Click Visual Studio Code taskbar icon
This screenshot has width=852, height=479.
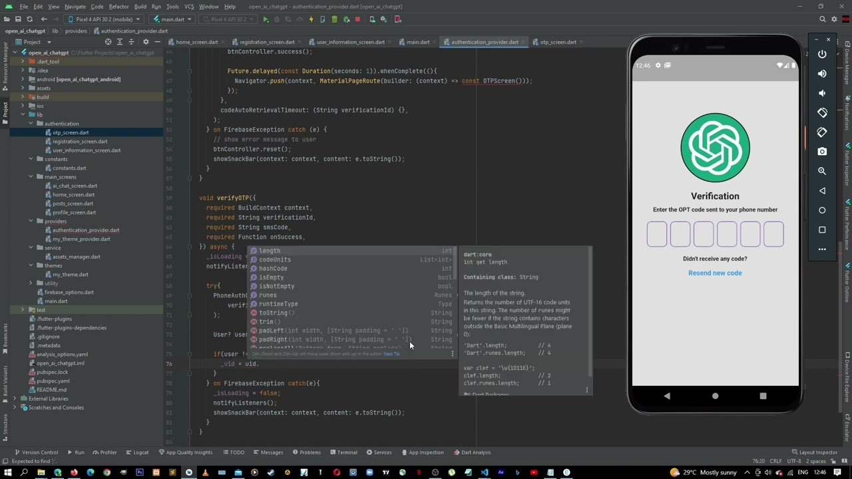point(484,472)
